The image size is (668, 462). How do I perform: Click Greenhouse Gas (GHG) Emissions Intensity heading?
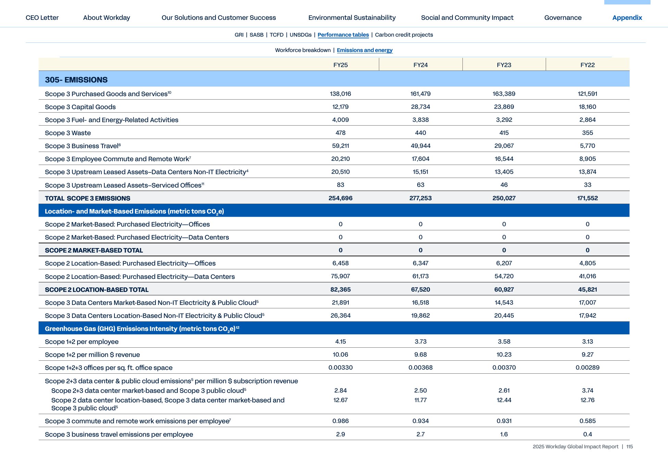click(142, 329)
